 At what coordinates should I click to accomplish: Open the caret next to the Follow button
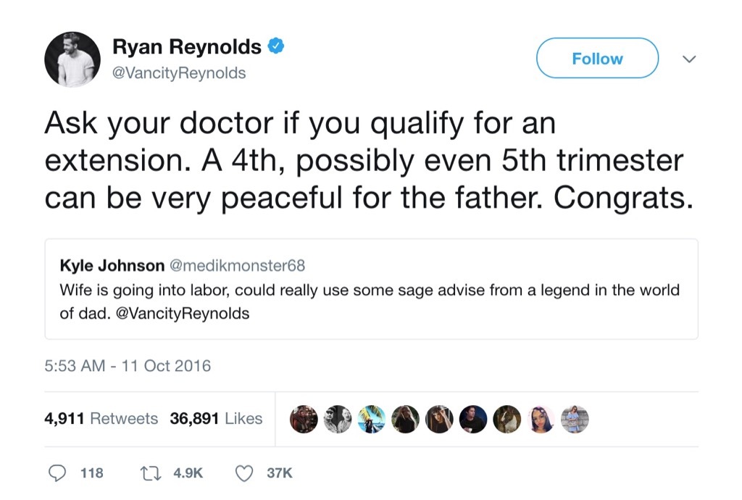[x=688, y=58]
